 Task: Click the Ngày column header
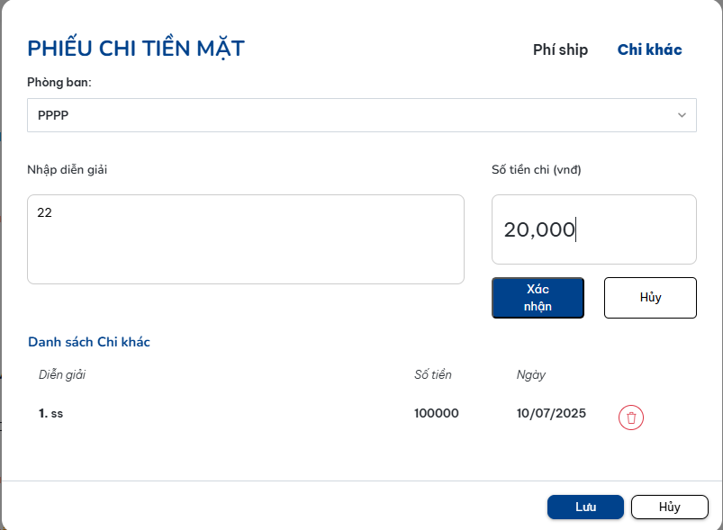(x=531, y=374)
